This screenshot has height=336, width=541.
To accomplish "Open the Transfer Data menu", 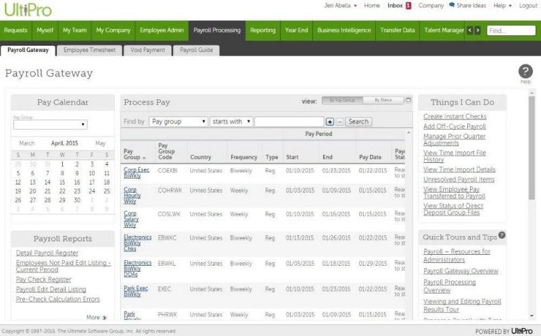I will click(x=398, y=30).
